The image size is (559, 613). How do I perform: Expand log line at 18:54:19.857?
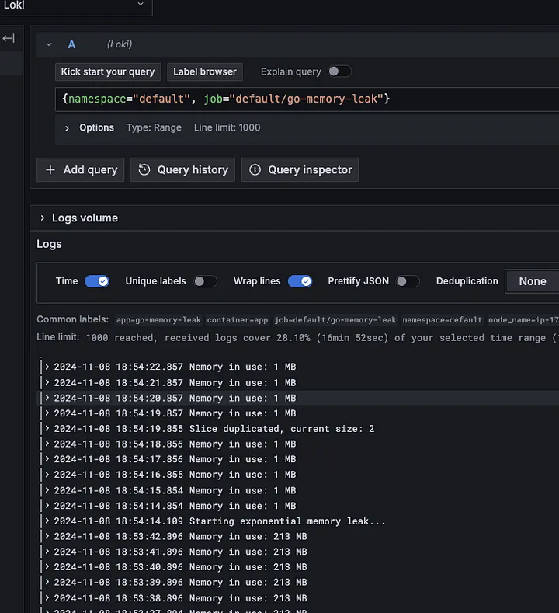coord(47,413)
